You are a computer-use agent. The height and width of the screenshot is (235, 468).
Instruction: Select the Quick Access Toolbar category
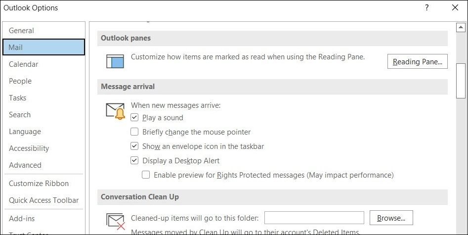[x=43, y=200]
